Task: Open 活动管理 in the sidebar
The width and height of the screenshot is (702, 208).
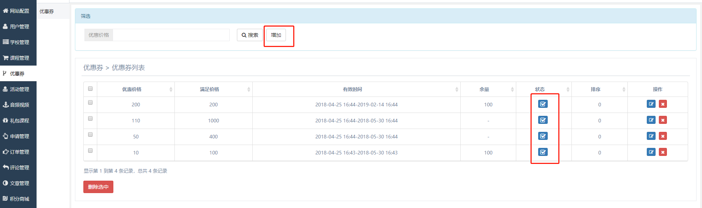Action: pyautogui.click(x=18, y=89)
